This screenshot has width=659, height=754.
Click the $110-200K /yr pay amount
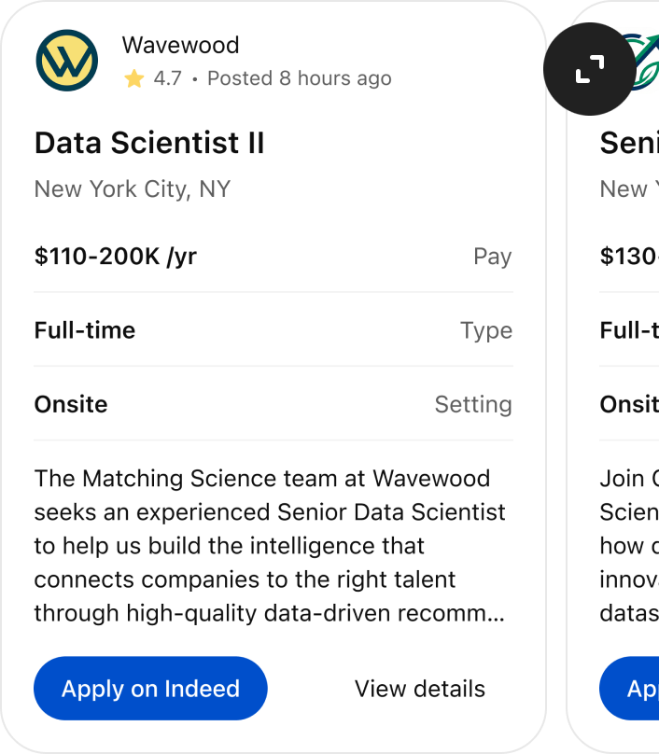pos(116,256)
